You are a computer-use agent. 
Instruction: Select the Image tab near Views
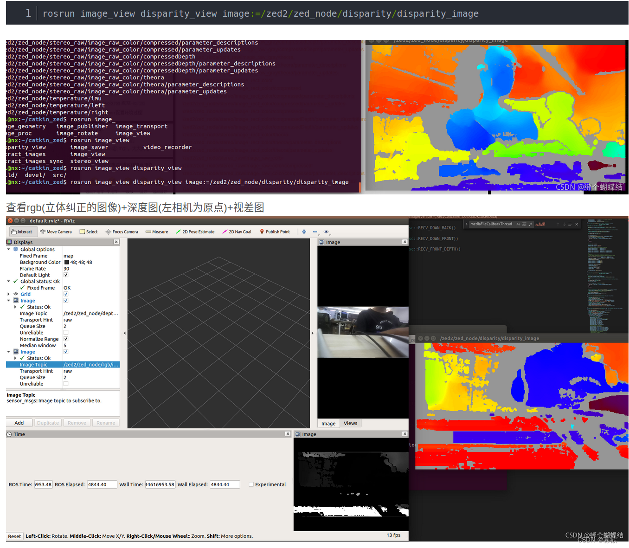328,423
